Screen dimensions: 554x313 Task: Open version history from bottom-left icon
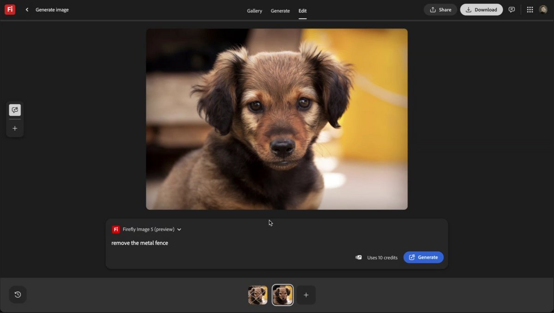click(x=18, y=294)
